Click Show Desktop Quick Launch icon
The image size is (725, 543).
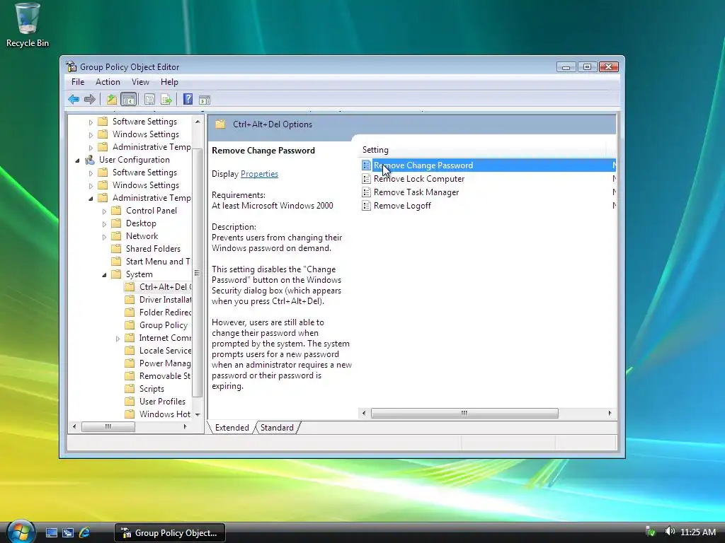51,533
